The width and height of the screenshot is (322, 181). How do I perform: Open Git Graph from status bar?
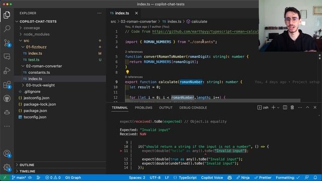click(x=73, y=177)
